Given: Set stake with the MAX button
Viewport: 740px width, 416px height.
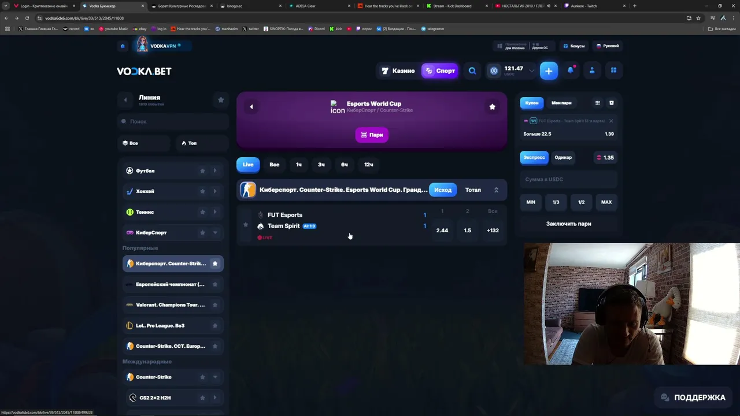Looking at the screenshot, I should point(606,202).
